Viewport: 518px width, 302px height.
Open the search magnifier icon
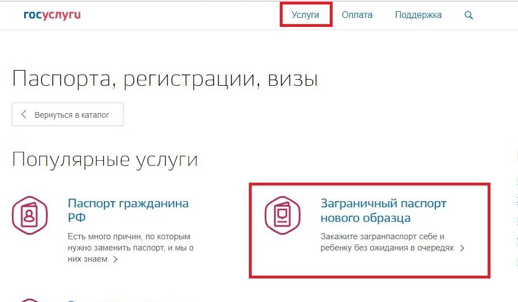[x=469, y=15]
